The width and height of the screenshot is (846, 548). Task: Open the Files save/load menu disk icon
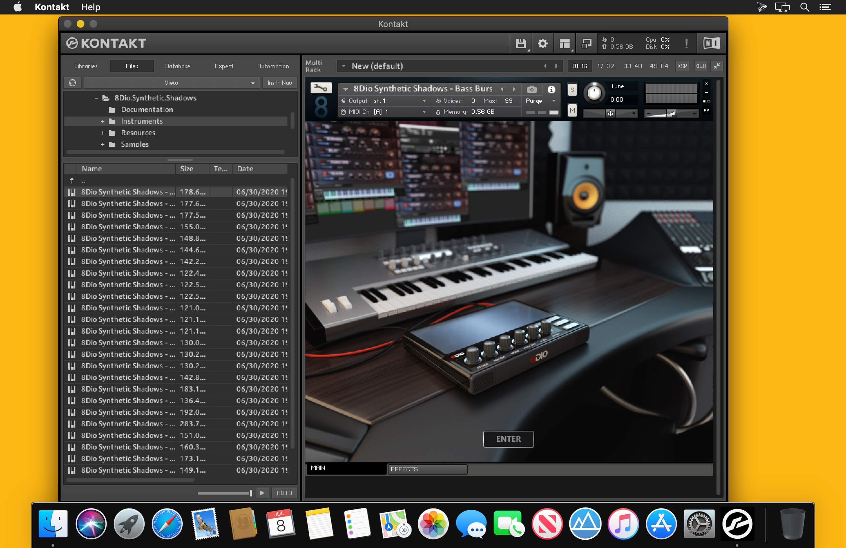point(520,43)
